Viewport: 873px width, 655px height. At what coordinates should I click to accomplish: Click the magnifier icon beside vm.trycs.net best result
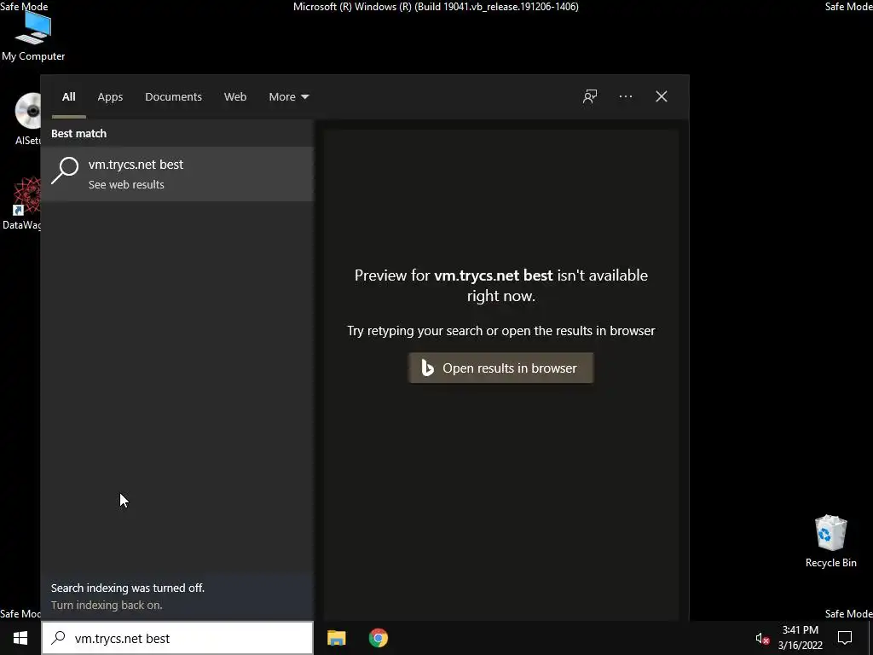(x=65, y=171)
